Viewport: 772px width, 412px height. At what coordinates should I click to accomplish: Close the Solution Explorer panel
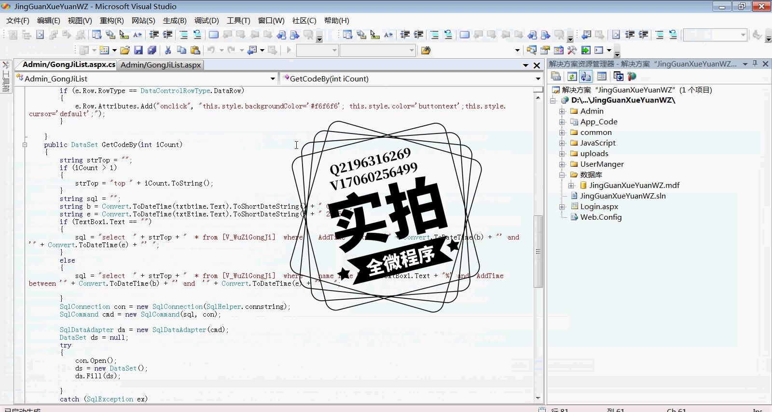(x=765, y=64)
